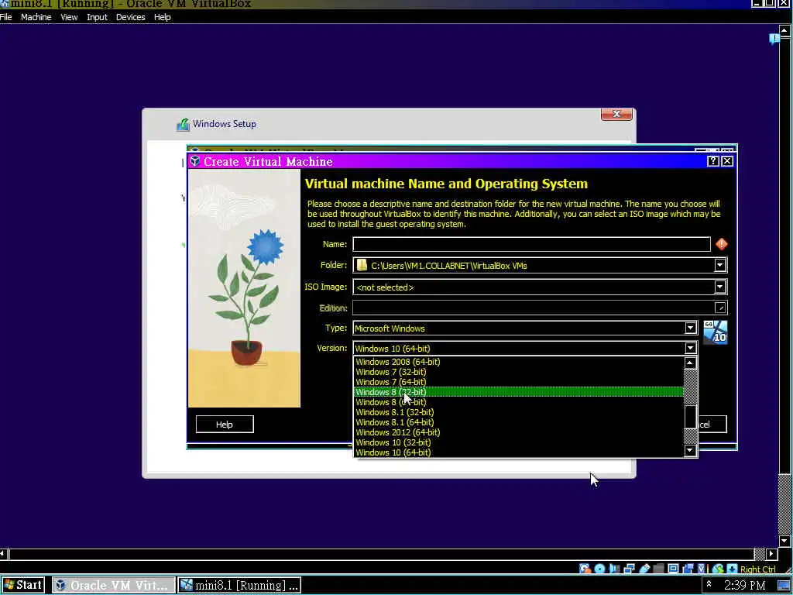Image resolution: width=793 pixels, height=595 pixels.
Task: Click the USB devices status bar icon
Action: click(644, 569)
